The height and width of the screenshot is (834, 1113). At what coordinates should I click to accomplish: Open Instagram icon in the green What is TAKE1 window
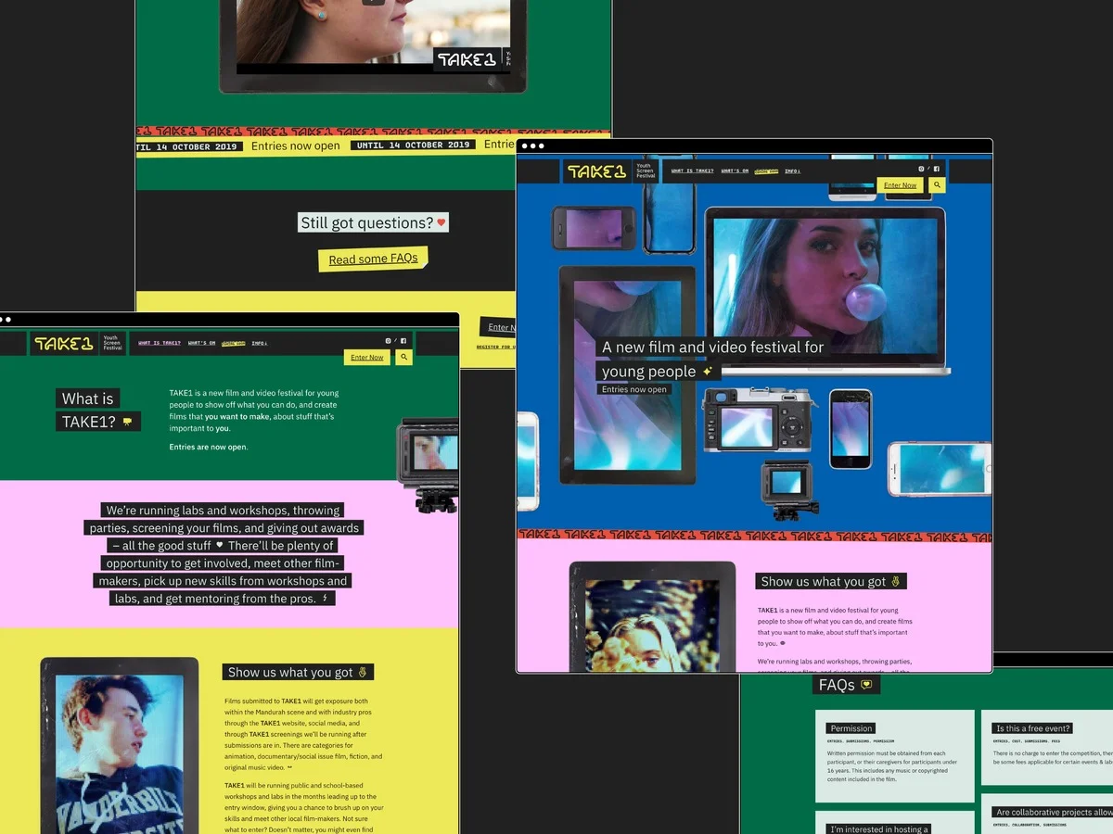coord(388,341)
